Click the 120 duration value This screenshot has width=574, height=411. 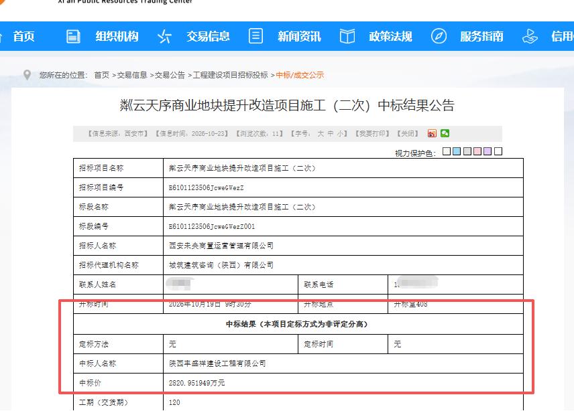point(174,402)
